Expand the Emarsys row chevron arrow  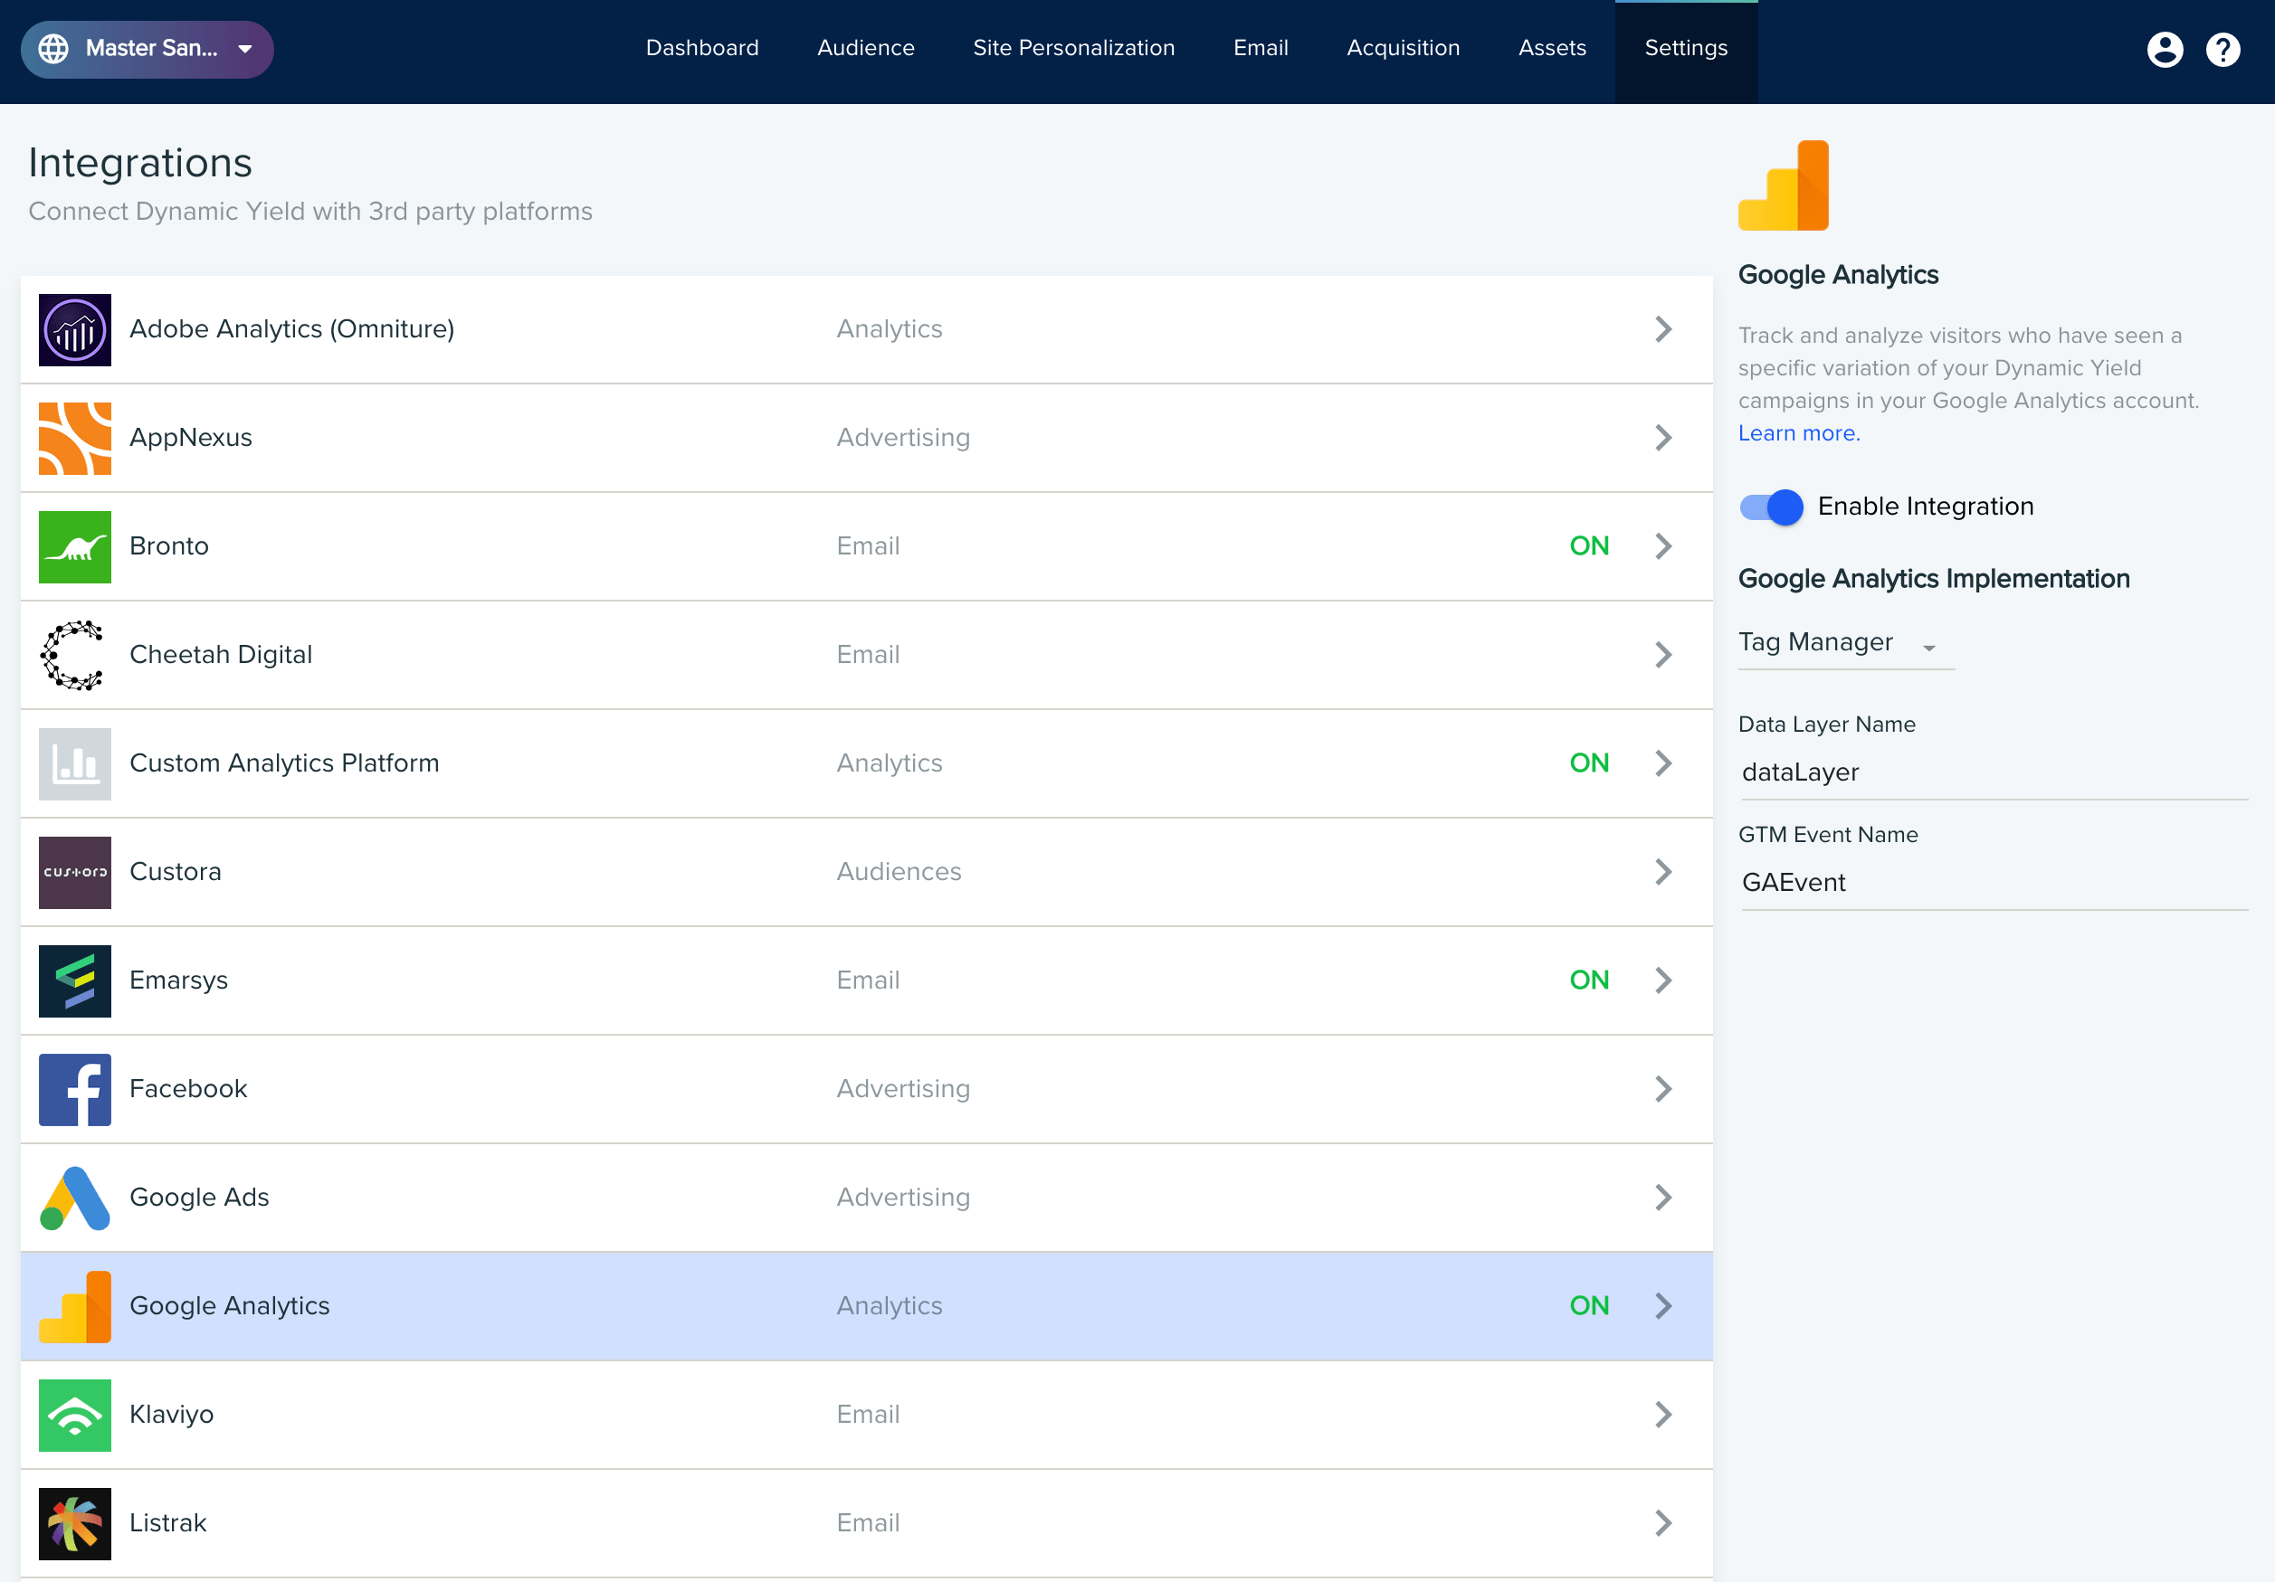click(1662, 980)
